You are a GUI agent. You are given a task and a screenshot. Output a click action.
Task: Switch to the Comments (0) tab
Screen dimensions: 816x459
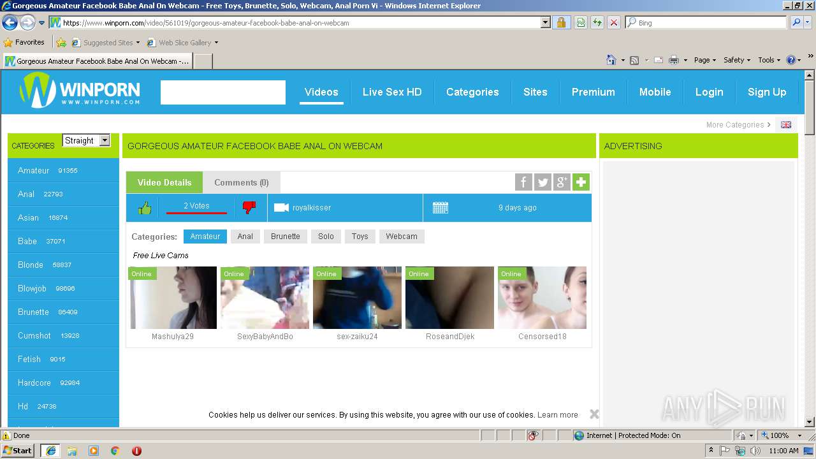[x=242, y=182]
